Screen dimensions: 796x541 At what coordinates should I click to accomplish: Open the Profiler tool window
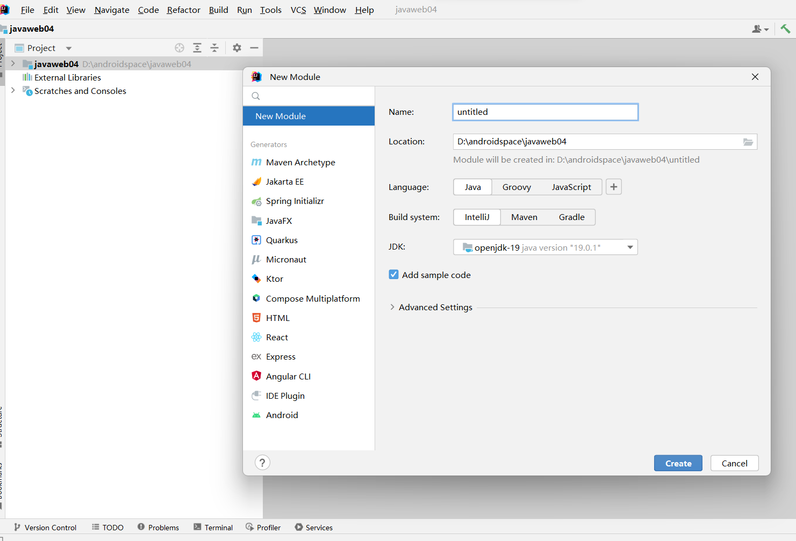(x=263, y=528)
